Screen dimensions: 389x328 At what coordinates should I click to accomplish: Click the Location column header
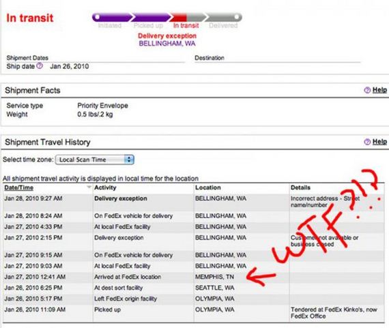(x=208, y=188)
